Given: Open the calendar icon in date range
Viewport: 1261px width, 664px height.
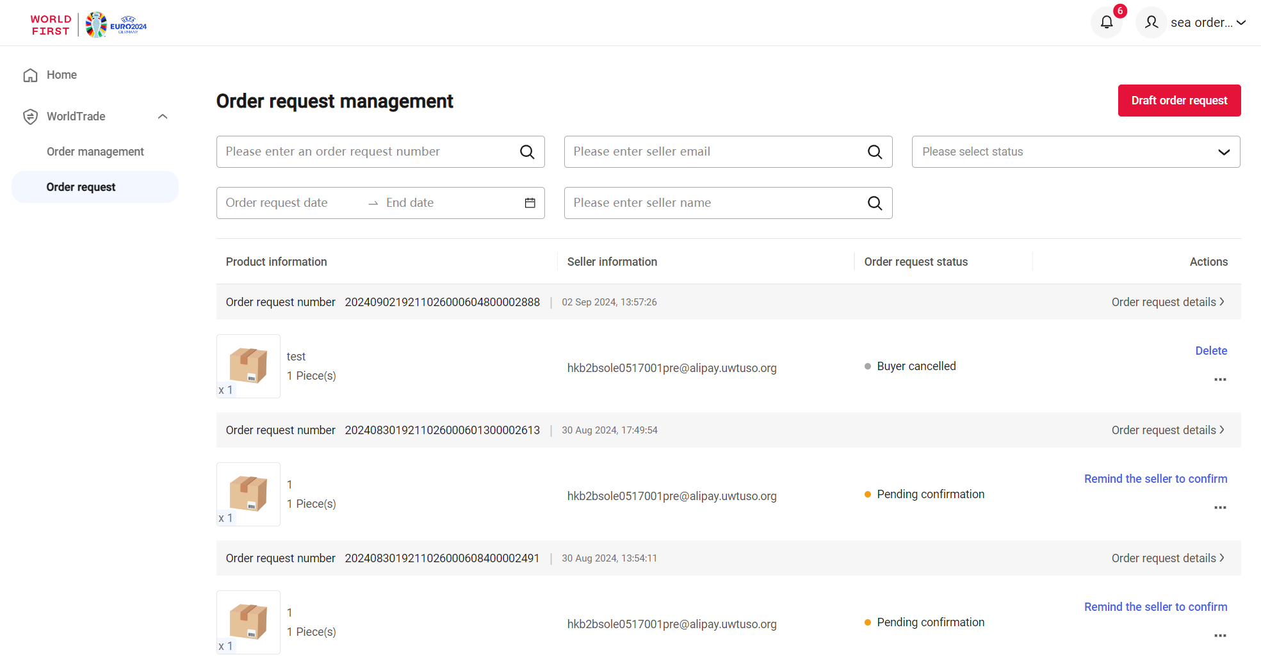Looking at the screenshot, I should click(x=530, y=203).
